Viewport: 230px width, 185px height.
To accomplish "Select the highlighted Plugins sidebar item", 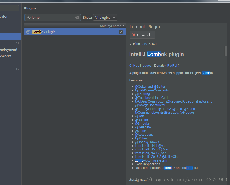I will click(11, 37).
